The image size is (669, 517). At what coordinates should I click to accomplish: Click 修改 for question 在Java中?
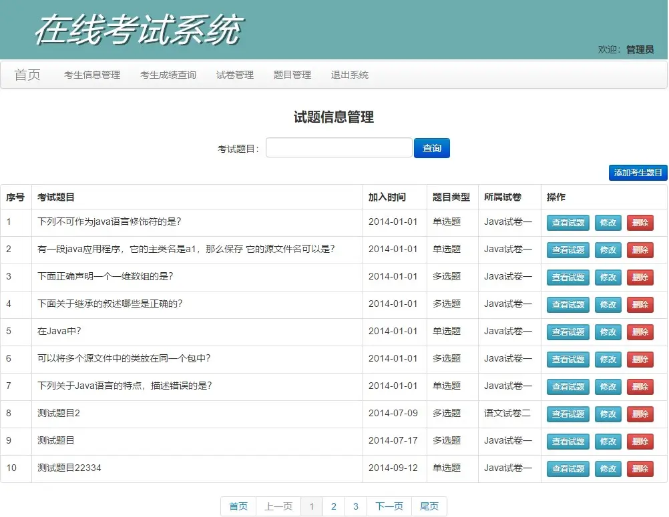(607, 332)
